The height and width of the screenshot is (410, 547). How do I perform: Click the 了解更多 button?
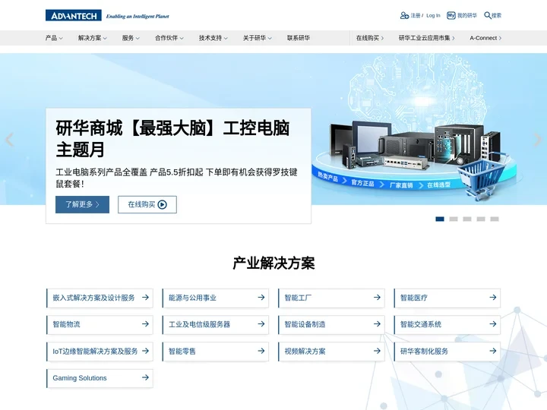[x=82, y=204]
